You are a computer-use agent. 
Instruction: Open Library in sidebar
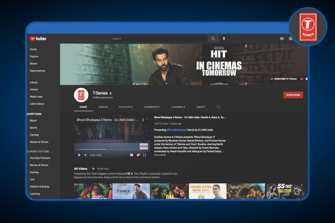click(x=34, y=82)
